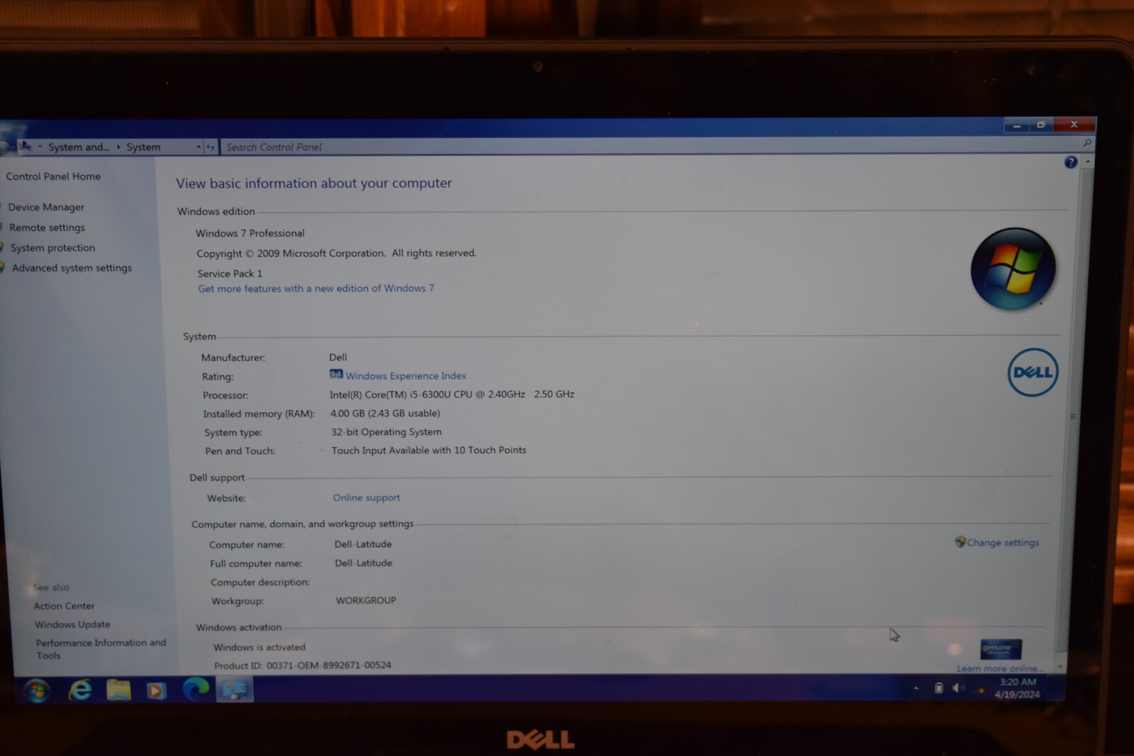This screenshot has height=756, width=1134.
Task: Open Remote settings
Action: (47, 227)
